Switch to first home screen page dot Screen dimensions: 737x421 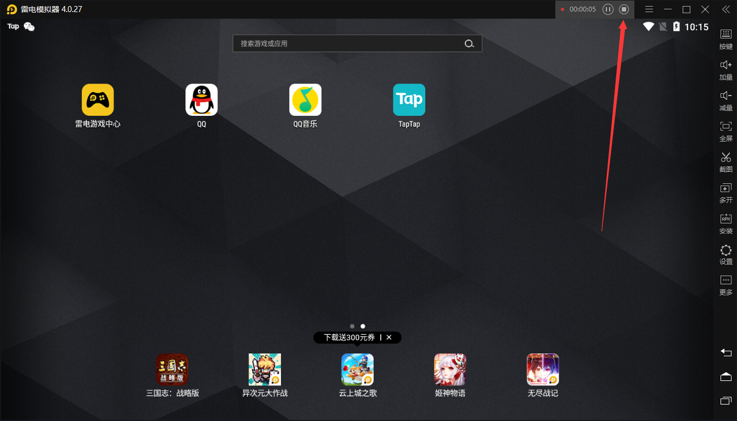352,327
